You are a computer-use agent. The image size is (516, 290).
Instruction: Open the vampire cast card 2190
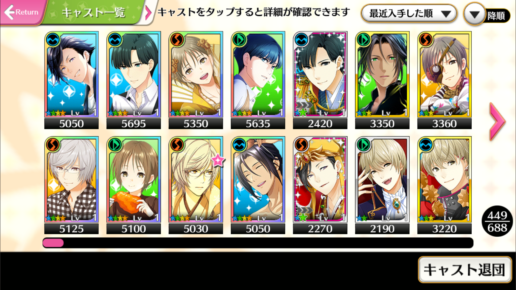pyautogui.click(x=382, y=185)
